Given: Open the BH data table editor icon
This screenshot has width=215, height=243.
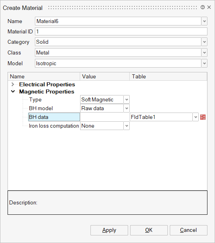Looking at the screenshot, I should point(203,117).
